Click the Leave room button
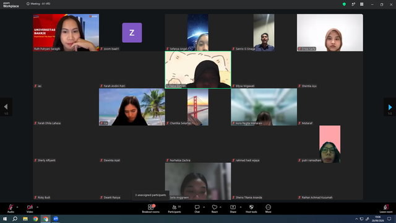Image resolution: width=396 pixels, height=223 pixels. click(386, 208)
